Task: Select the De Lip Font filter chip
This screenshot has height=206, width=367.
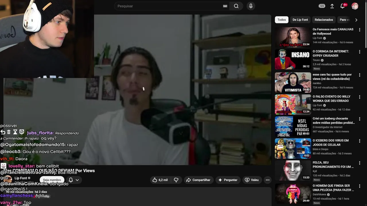Action: coord(300,20)
